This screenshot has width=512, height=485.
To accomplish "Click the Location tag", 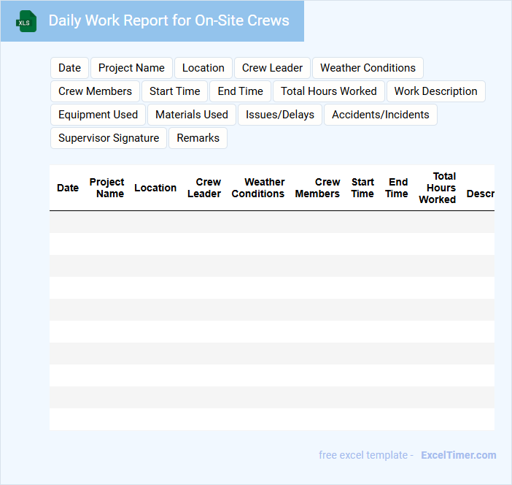I will click(x=203, y=68).
